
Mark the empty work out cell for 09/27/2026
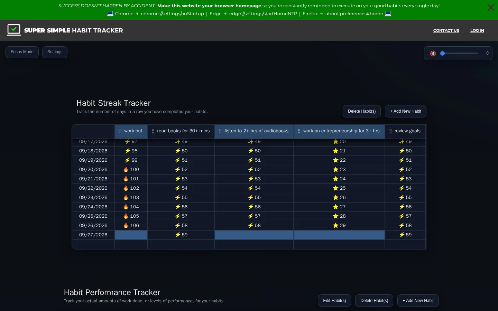[x=131, y=235]
